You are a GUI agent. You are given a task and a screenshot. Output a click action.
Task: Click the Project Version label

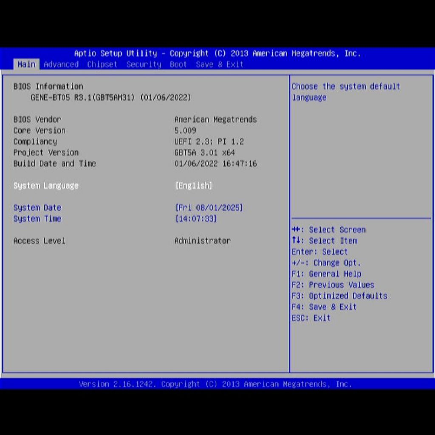[x=46, y=153]
